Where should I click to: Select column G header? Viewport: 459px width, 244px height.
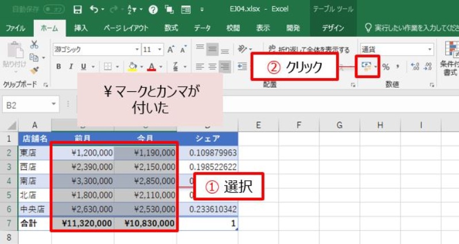pos(340,125)
